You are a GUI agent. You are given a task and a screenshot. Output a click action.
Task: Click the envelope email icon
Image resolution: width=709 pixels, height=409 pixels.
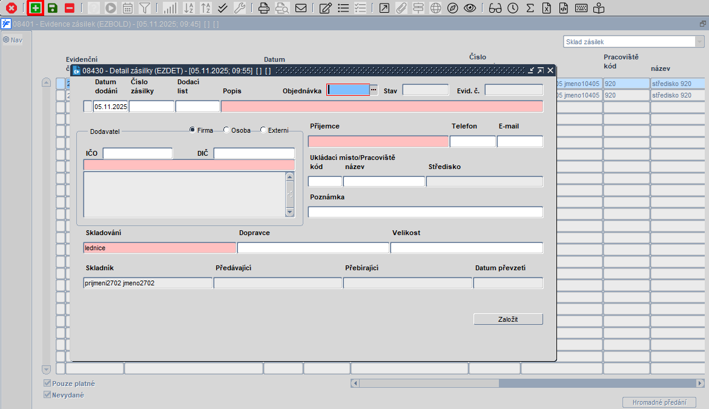click(300, 8)
